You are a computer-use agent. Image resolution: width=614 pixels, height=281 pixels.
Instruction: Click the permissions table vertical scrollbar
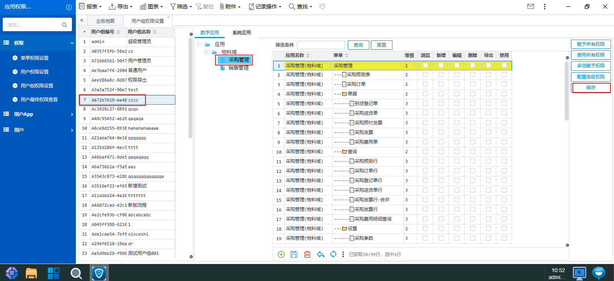click(567, 90)
